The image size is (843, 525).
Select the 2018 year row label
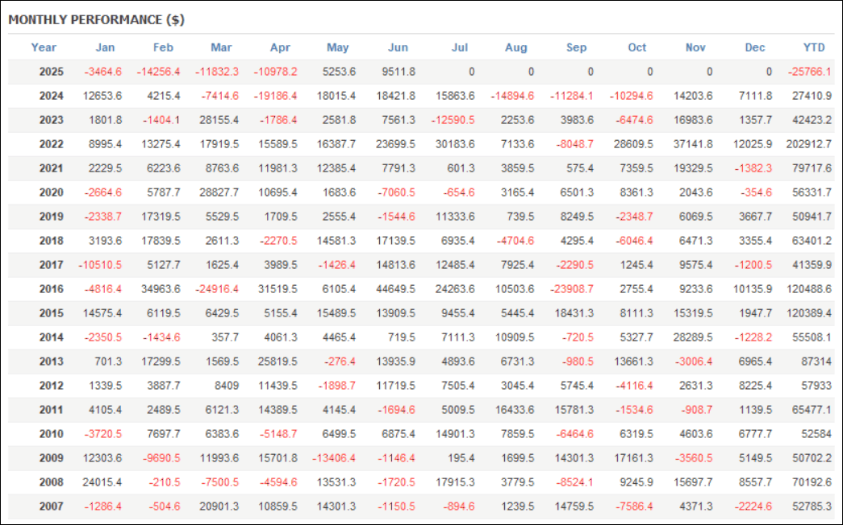click(x=51, y=241)
